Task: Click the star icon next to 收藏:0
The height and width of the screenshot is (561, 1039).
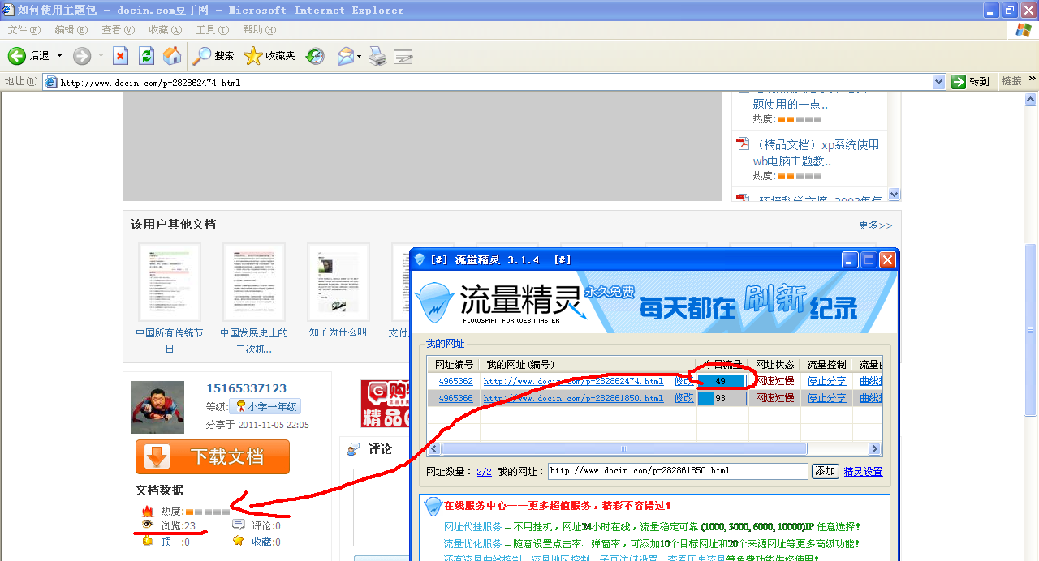Action: [238, 541]
